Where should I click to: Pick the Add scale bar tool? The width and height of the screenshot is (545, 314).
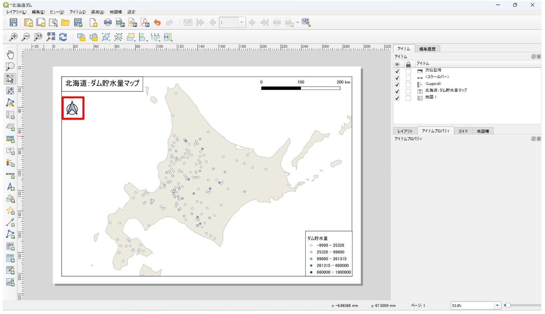[x=10, y=175]
